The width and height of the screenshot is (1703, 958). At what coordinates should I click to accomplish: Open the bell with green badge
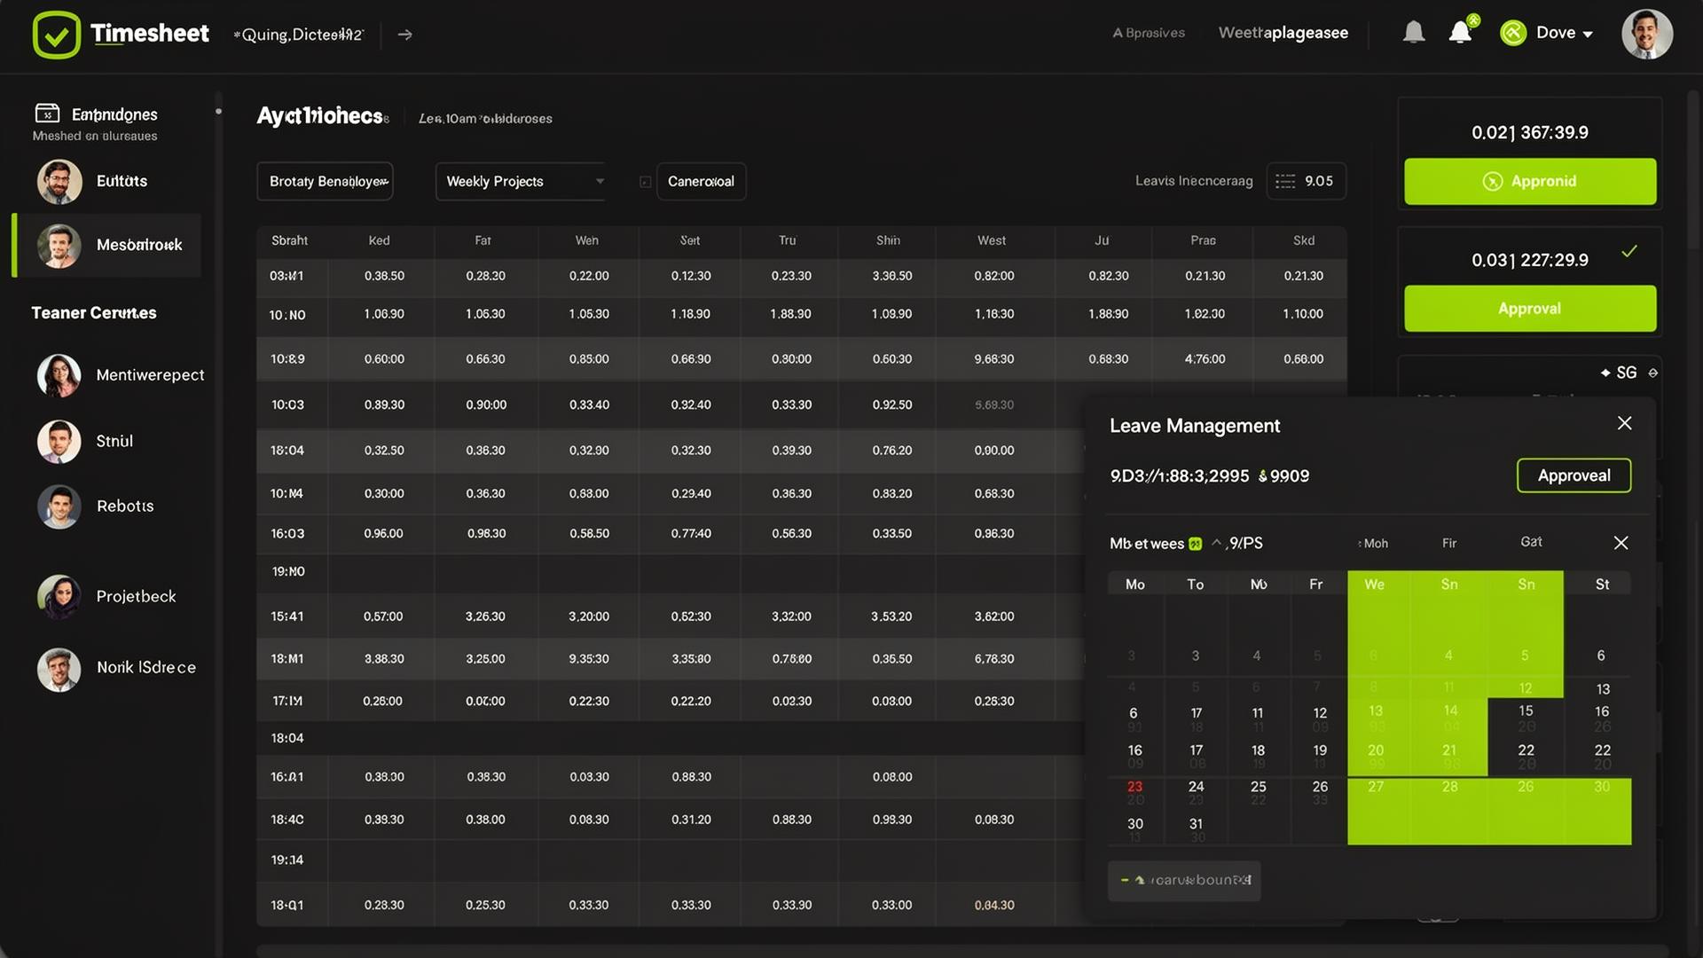tap(1460, 33)
